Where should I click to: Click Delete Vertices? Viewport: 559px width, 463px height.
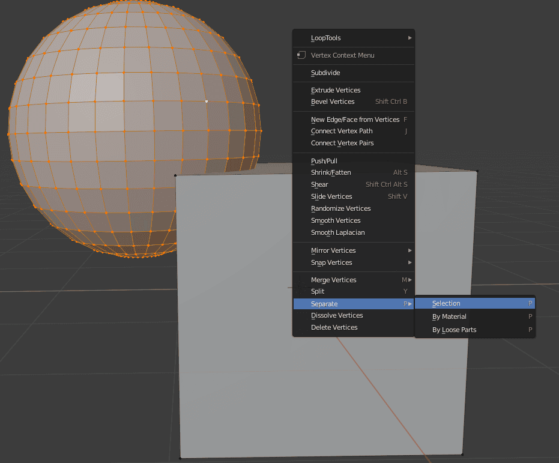[333, 327]
